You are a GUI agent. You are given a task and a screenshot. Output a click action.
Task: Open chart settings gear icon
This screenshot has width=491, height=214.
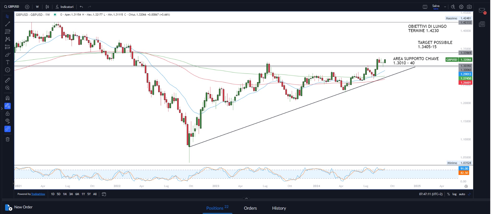click(461, 7)
